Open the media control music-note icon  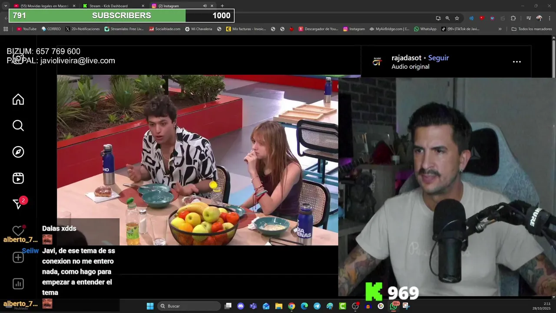[x=529, y=18]
